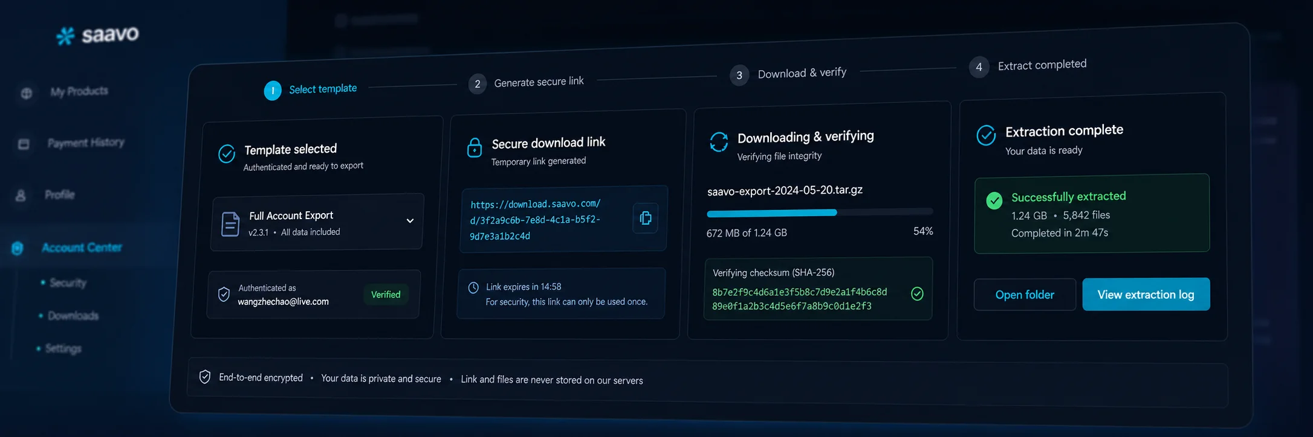The image size is (1313, 437).
Task: Click the "Completed in 2m 47s" text
Action: (1060, 233)
